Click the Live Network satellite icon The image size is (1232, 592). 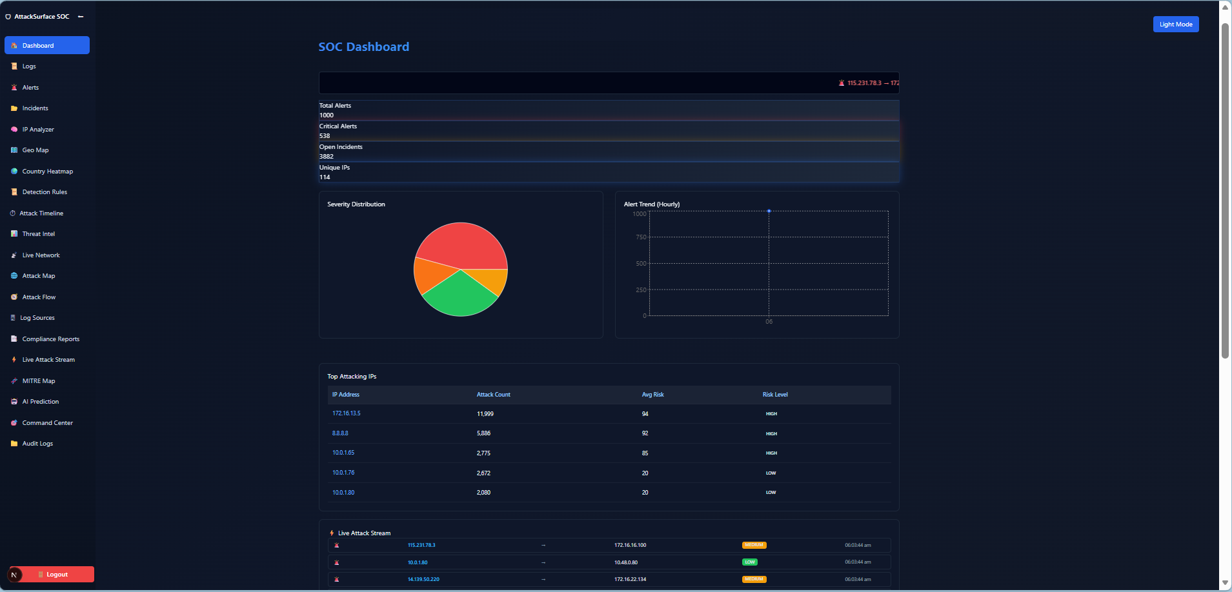pyautogui.click(x=14, y=255)
